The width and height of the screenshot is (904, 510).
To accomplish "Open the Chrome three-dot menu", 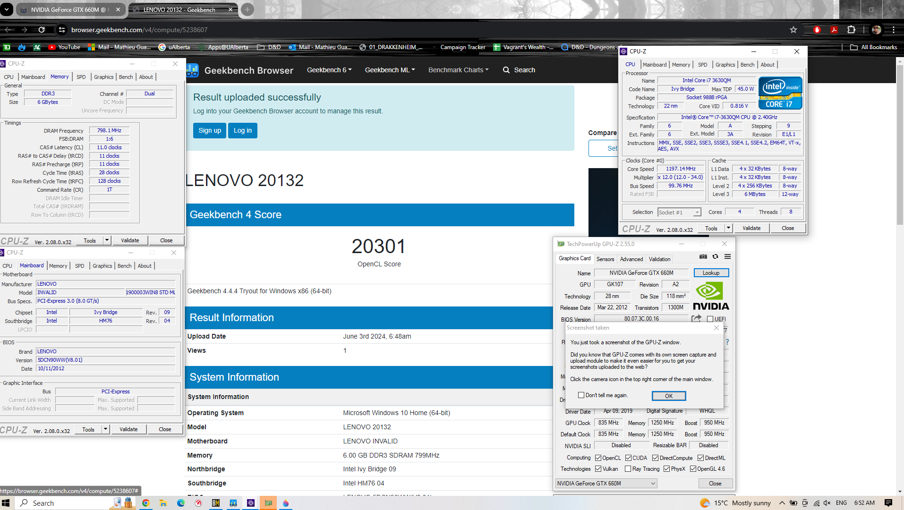I will click(x=894, y=30).
